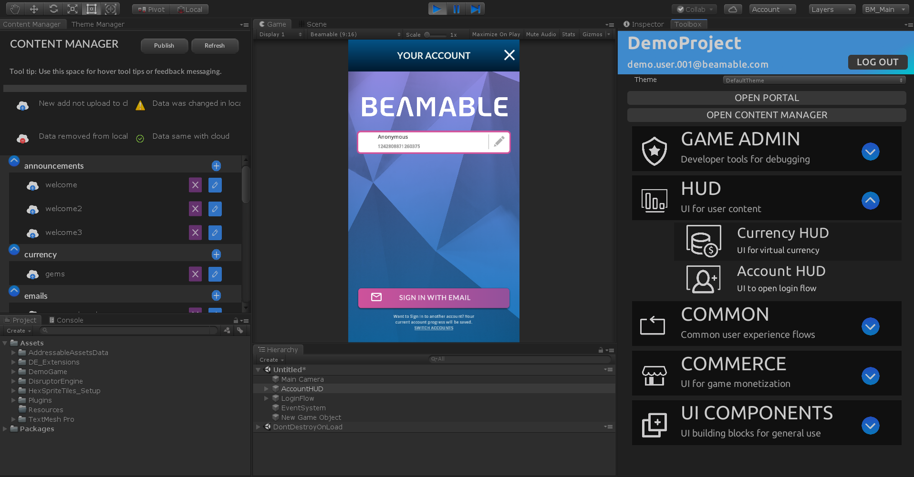Collapse the HUD section
The width and height of the screenshot is (914, 477).
(x=870, y=201)
